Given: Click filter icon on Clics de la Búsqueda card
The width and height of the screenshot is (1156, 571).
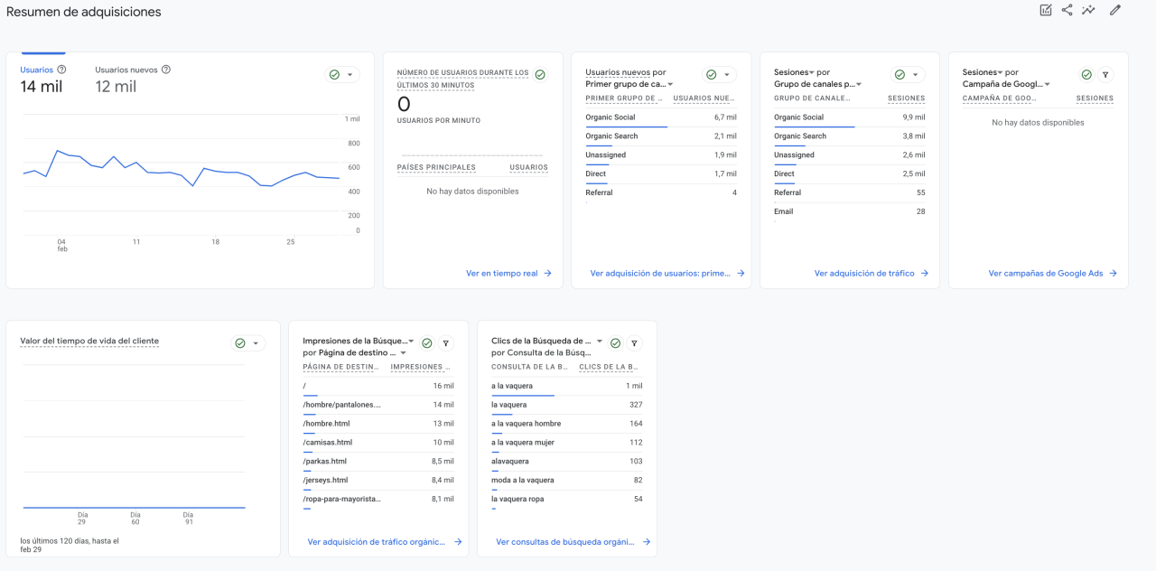Looking at the screenshot, I should [635, 343].
